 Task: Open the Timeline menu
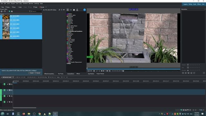25,4
